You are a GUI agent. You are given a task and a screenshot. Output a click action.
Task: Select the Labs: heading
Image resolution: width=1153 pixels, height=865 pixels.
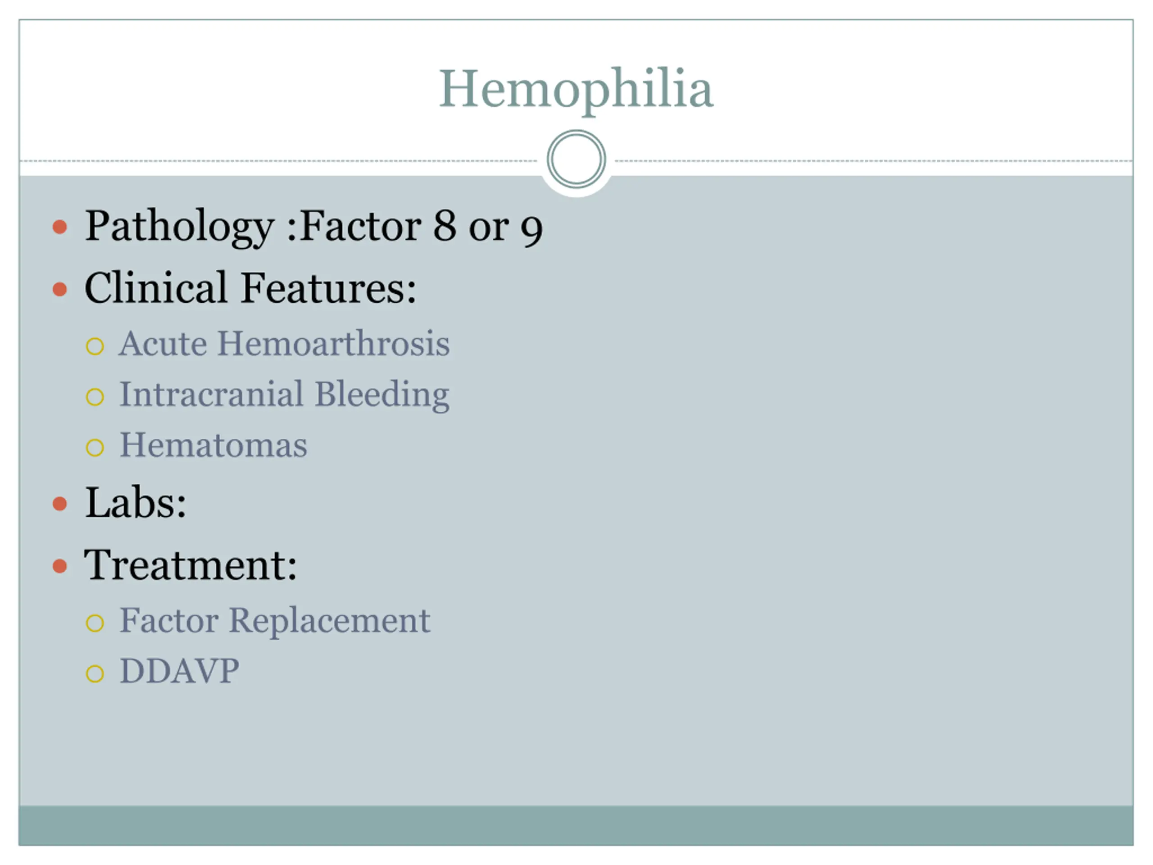coord(136,503)
